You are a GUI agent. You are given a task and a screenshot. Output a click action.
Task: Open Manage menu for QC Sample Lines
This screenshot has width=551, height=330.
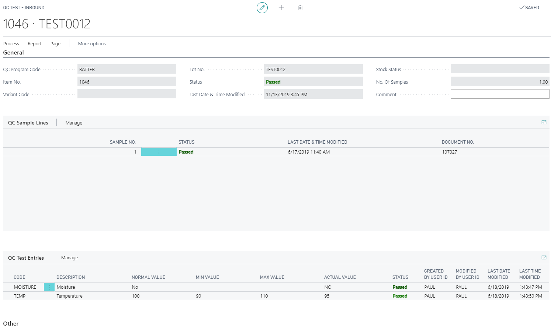pyautogui.click(x=74, y=123)
